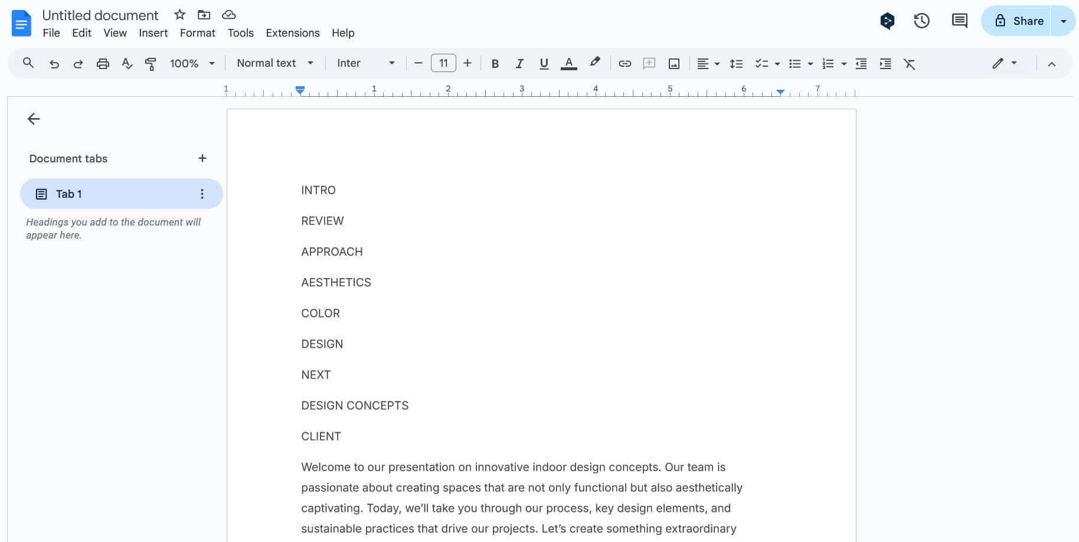Image resolution: width=1079 pixels, height=542 pixels.
Task: Click the move to folder icon
Action: (204, 14)
